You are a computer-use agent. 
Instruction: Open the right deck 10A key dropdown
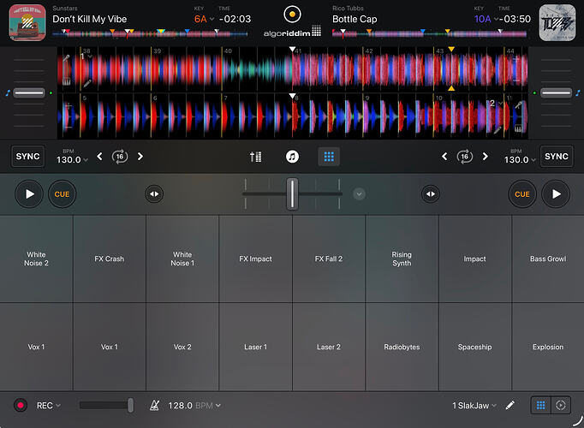tap(486, 19)
